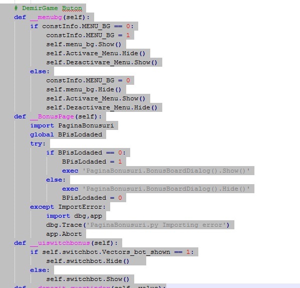This screenshot has width=300, height=288.
Task: Click except ImportError line
Action: pyautogui.click(x=68, y=207)
